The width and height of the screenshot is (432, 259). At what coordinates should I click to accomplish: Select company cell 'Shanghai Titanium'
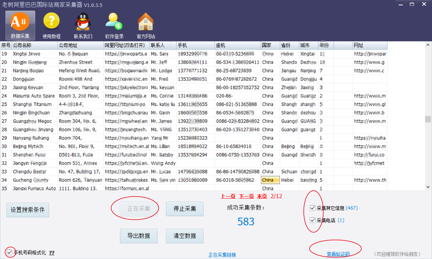coord(35,104)
